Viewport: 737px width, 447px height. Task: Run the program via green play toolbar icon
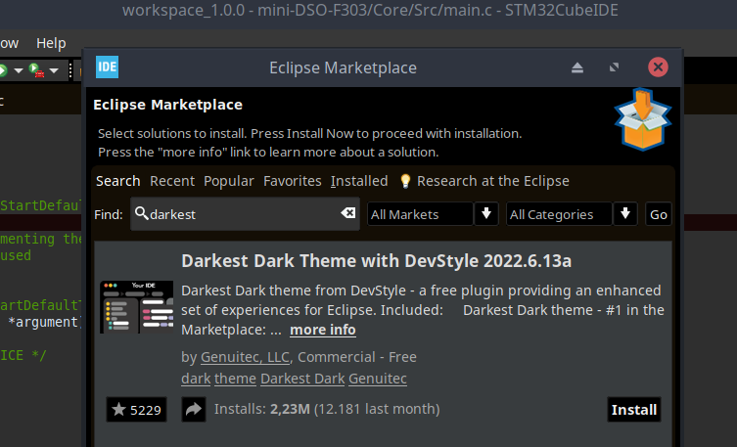tap(3, 70)
